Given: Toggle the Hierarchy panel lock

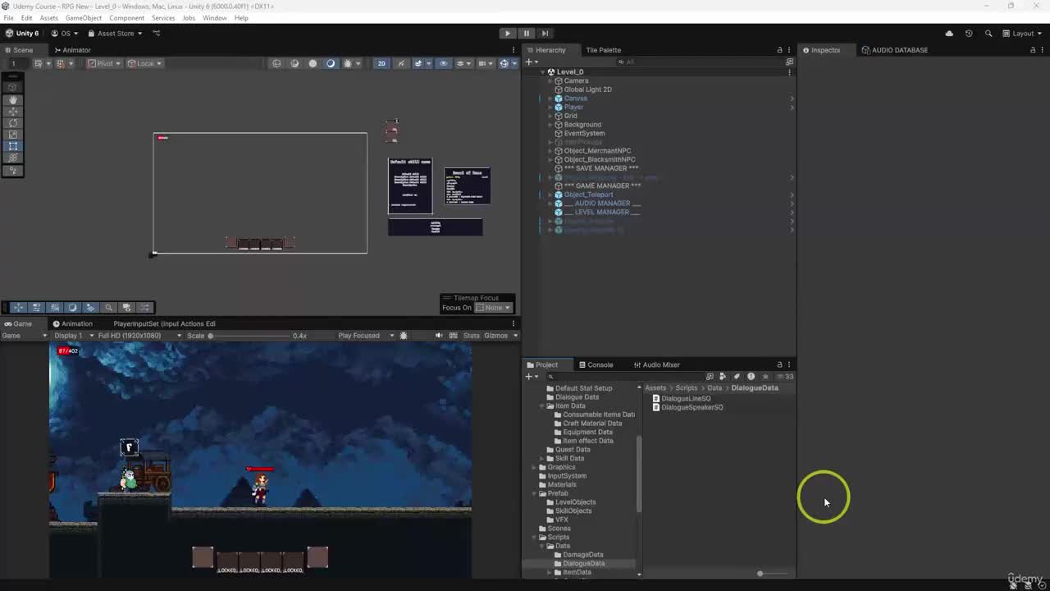Looking at the screenshot, I should [779, 50].
